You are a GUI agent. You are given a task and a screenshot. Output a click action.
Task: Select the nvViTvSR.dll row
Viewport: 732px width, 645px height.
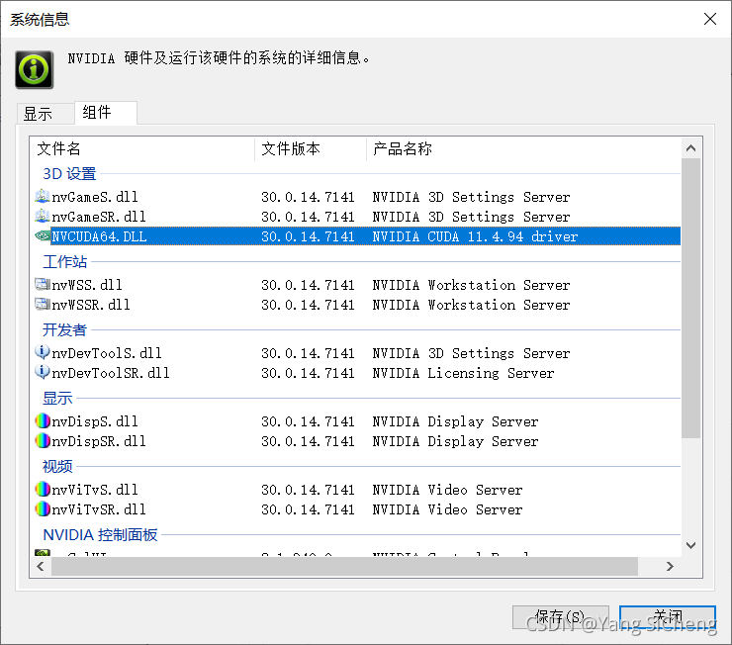tap(357, 509)
